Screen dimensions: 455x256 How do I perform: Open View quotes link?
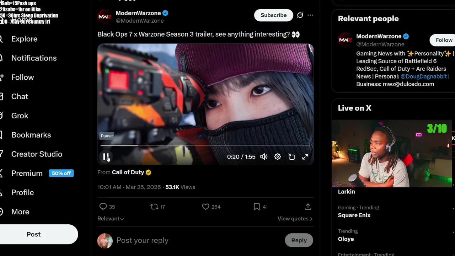[x=295, y=219]
